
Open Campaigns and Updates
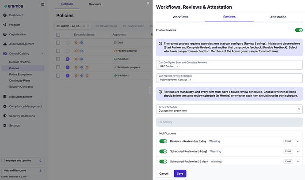(23, 161)
